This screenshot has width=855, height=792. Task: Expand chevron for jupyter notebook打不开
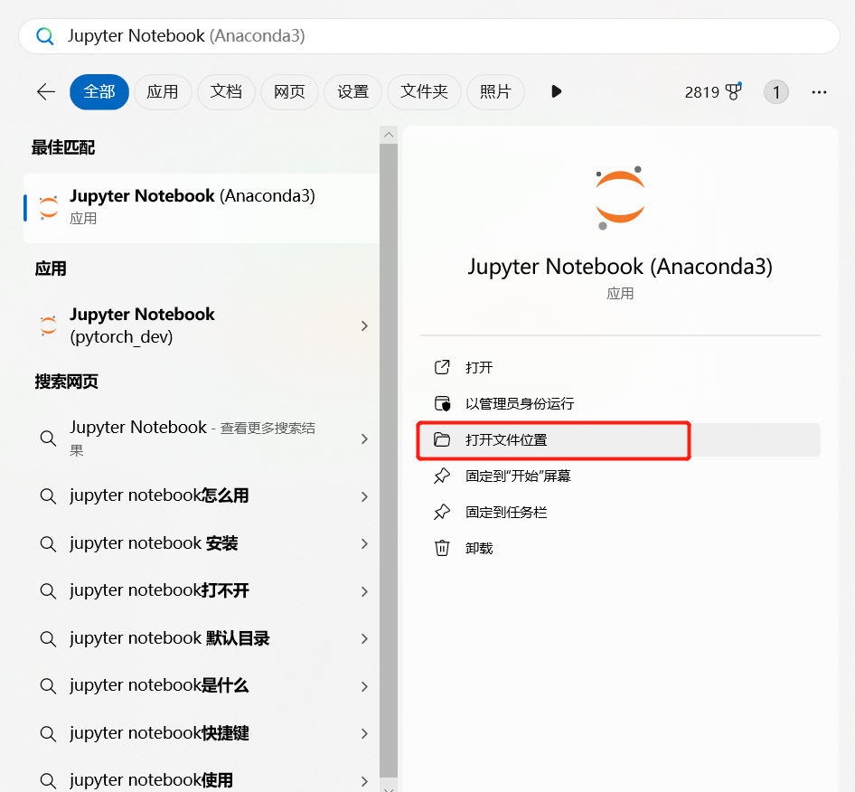tap(365, 591)
